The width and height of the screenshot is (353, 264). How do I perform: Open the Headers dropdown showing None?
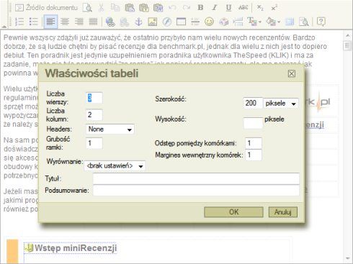pyautogui.click(x=110, y=129)
